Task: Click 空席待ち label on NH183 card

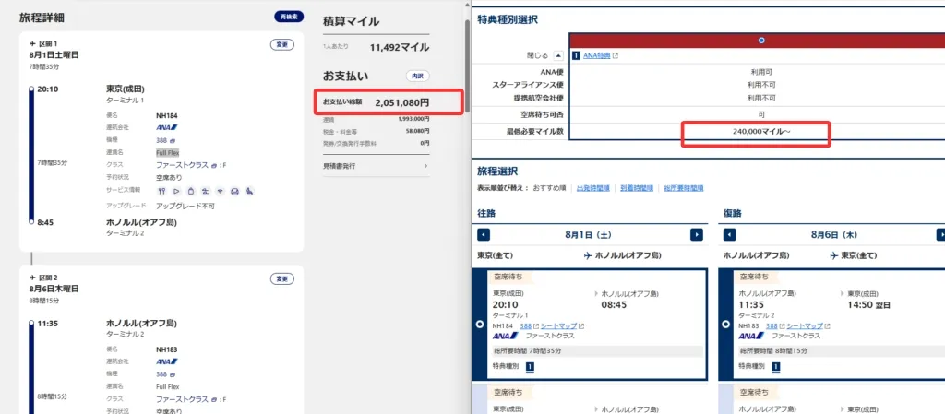Action: (x=755, y=277)
